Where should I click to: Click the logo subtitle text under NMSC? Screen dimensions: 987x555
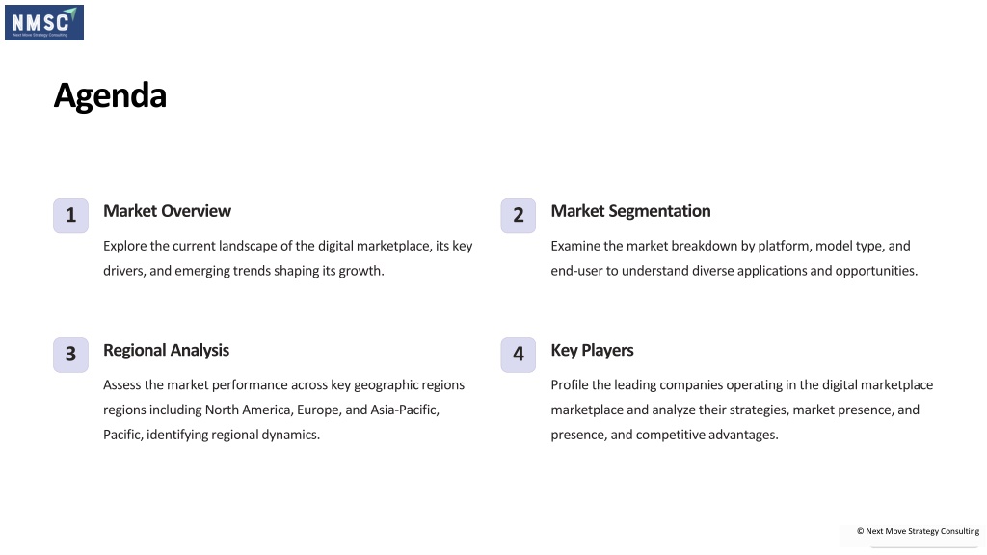pos(40,35)
